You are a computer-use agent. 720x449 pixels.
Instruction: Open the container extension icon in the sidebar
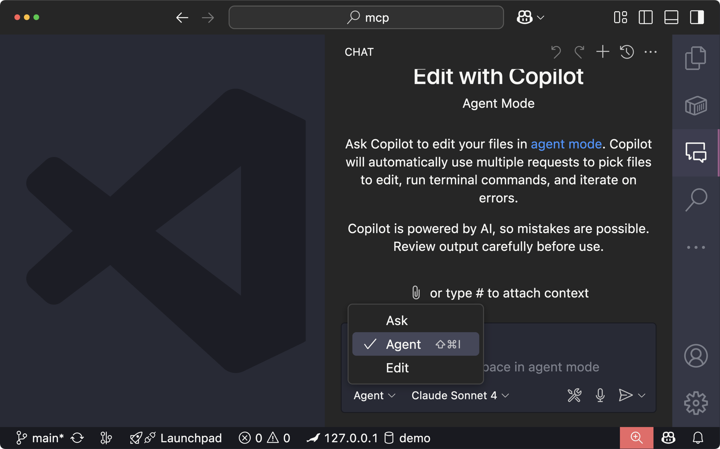pyautogui.click(x=696, y=107)
